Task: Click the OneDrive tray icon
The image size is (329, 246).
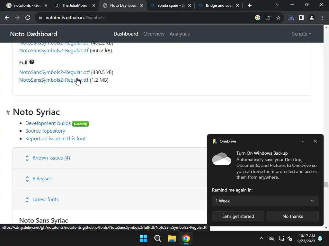Action: click(271, 238)
